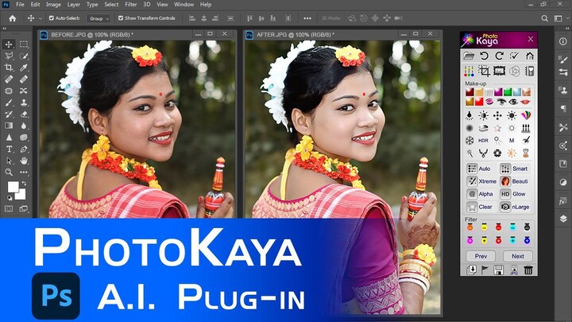Click the orange minus filter bulb
Image resolution: width=572 pixels, height=322 pixels.
(470, 227)
